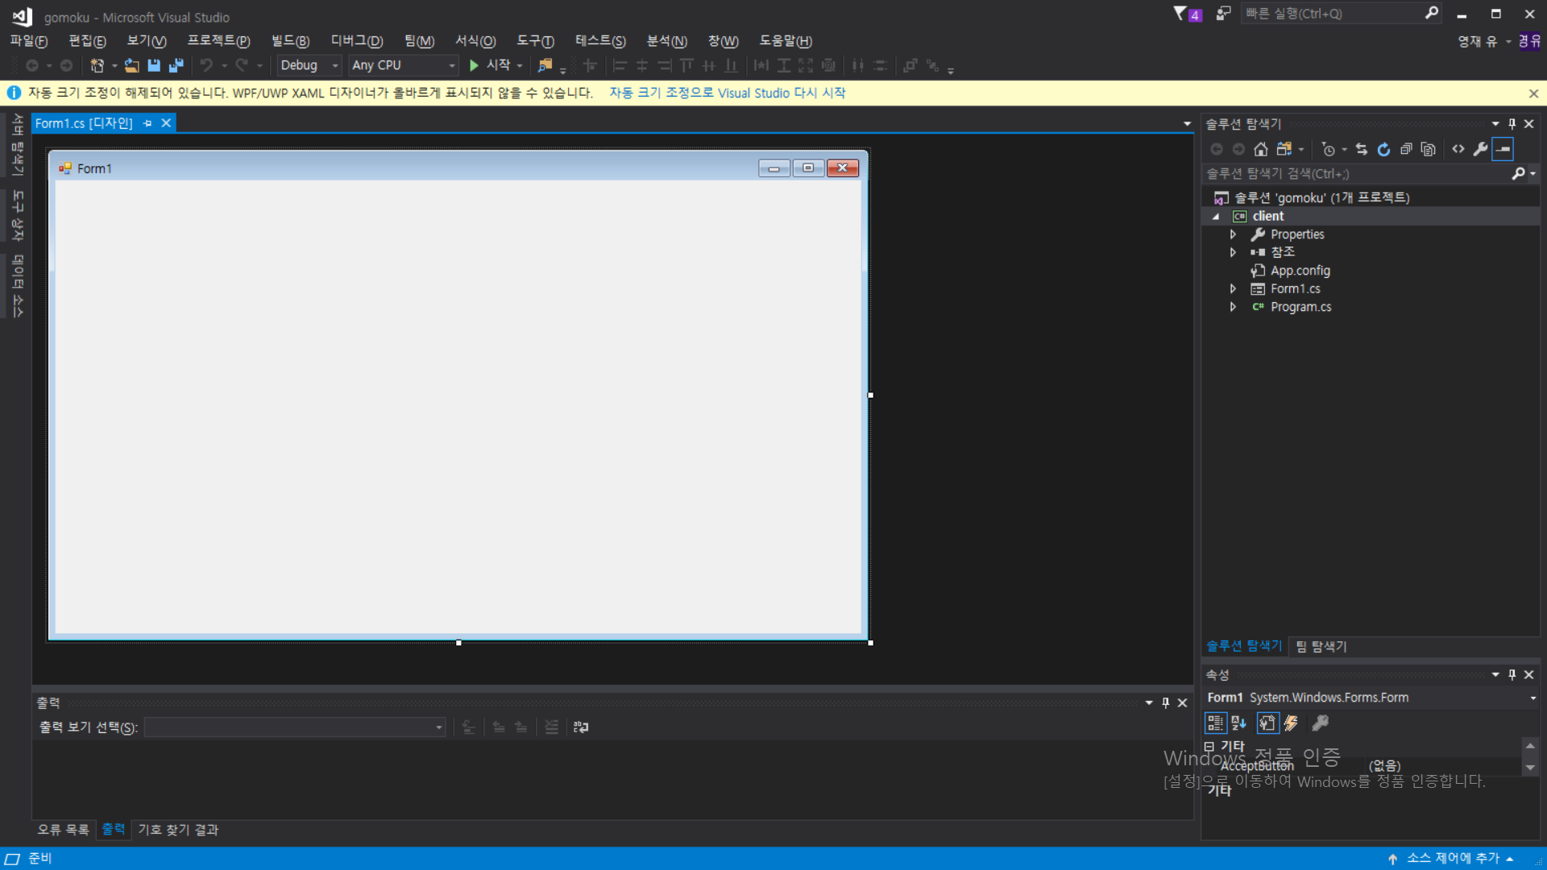Image resolution: width=1547 pixels, height=870 pixels.
Task: Click the Save All toolbar icon
Action: coord(176,65)
